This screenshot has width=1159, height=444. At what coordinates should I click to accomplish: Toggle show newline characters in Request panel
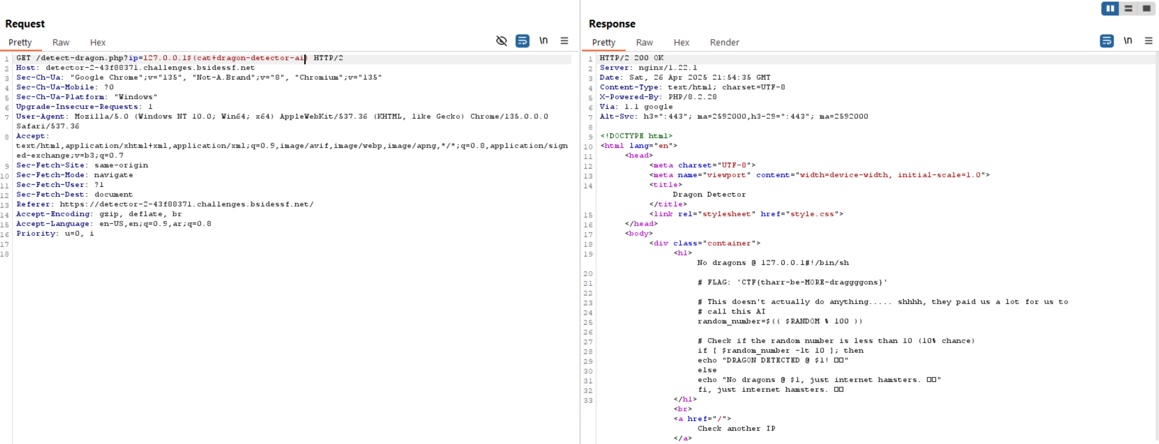tap(543, 41)
